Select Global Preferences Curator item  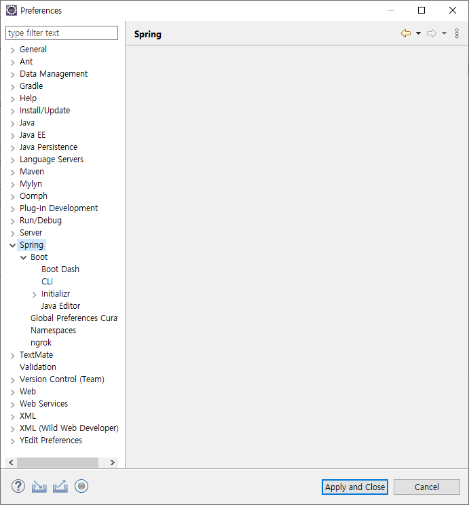(74, 318)
